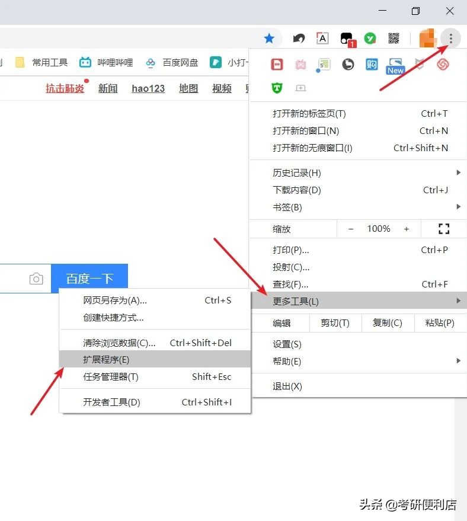This screenshot has width=467, height=521.
Task: Click the gray plus-screen extension icon
Action: tap(300, 88)
